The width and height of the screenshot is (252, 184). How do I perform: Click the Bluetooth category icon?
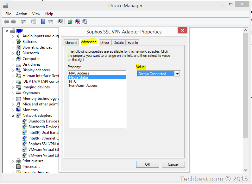click(x=18, y=53)
